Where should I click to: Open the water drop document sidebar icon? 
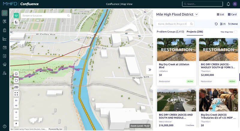tap(4, 56)
